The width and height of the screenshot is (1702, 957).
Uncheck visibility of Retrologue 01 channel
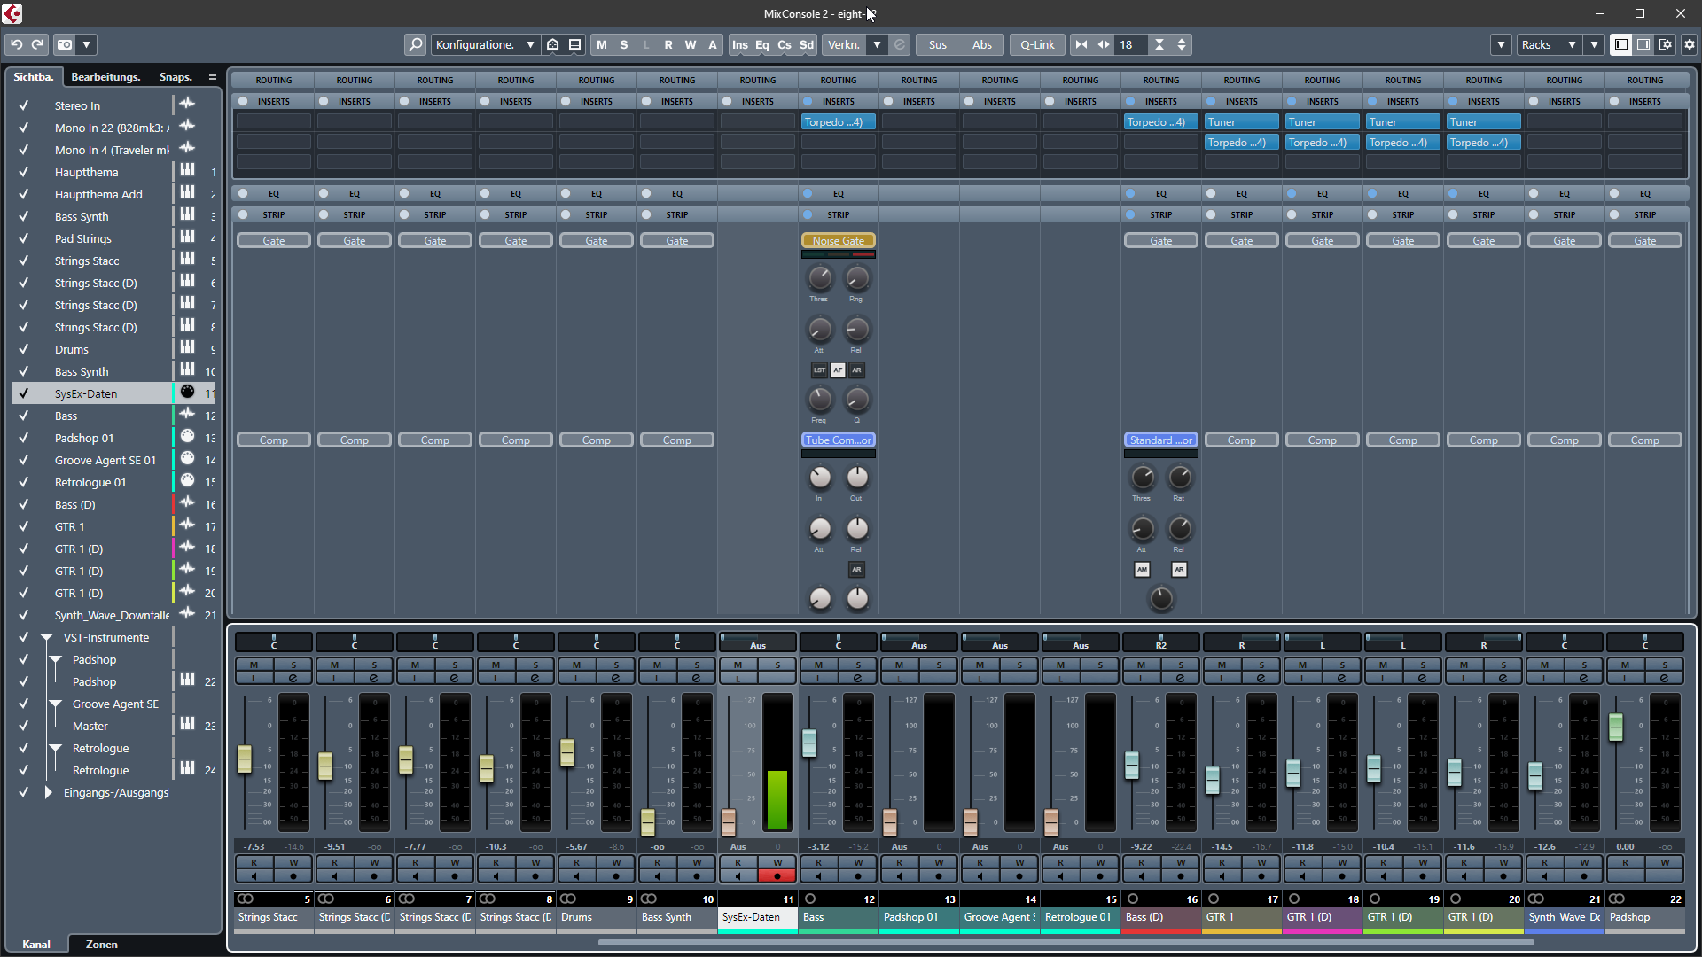point(24,482)
